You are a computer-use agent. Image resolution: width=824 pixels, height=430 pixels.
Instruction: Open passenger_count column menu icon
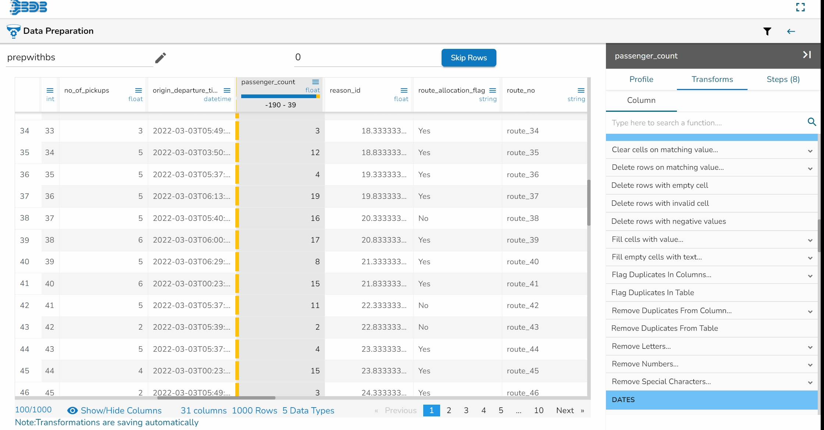coord(315,82)
